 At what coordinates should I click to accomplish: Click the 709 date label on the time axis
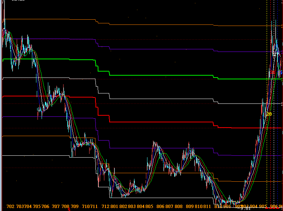[74, 206]
